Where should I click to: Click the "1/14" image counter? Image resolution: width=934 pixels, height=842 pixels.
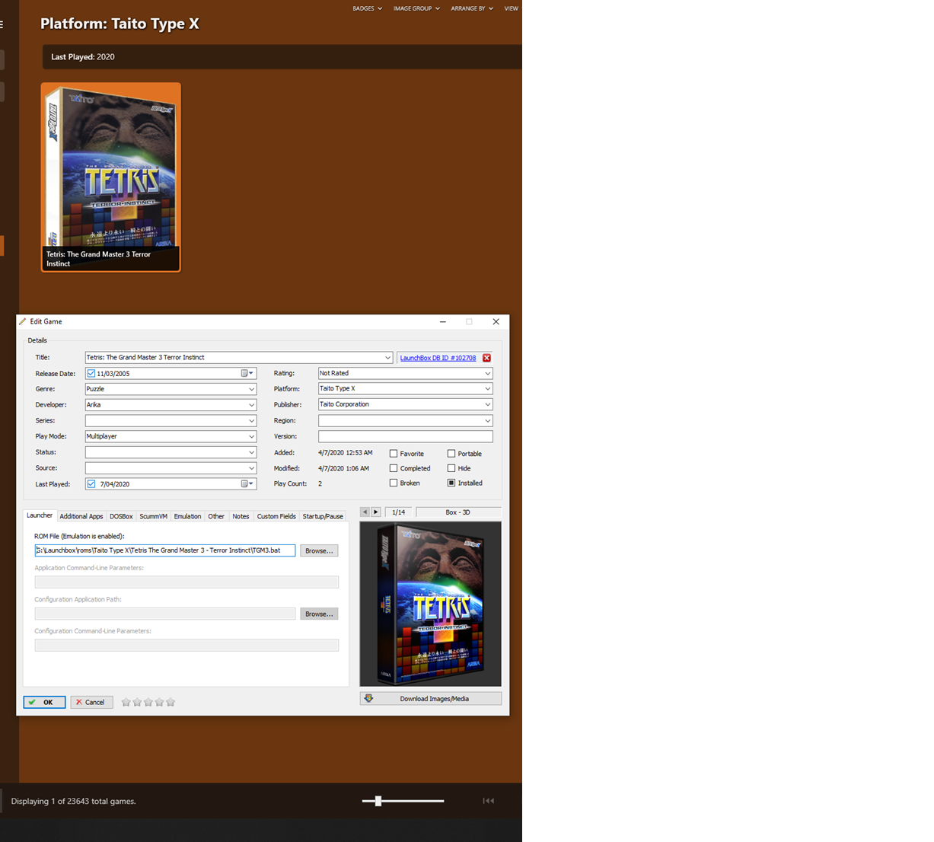coord(398,512)
